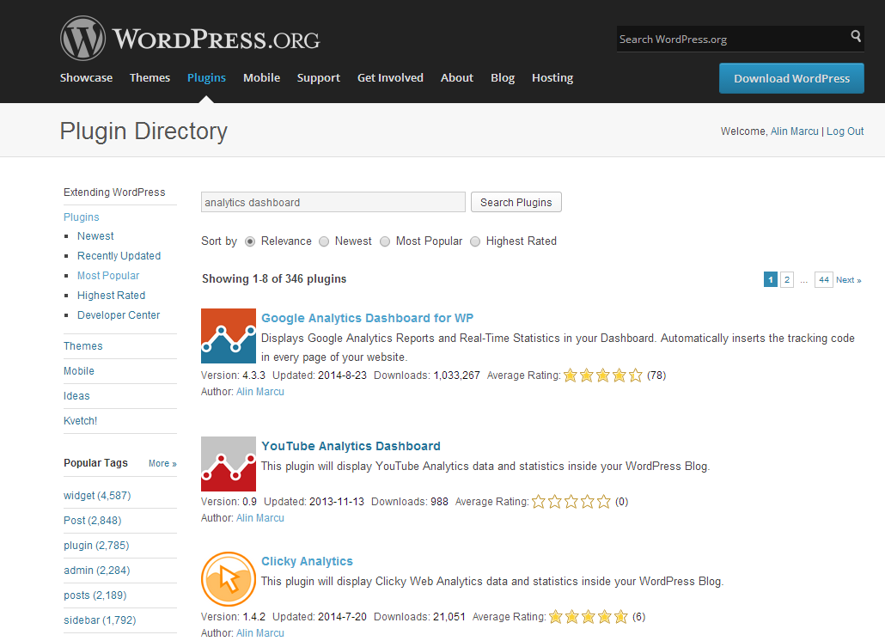This screenshot has width=885, height=641.
Task: Select the Most Popular sort option
Action: (x=385, y=241)
